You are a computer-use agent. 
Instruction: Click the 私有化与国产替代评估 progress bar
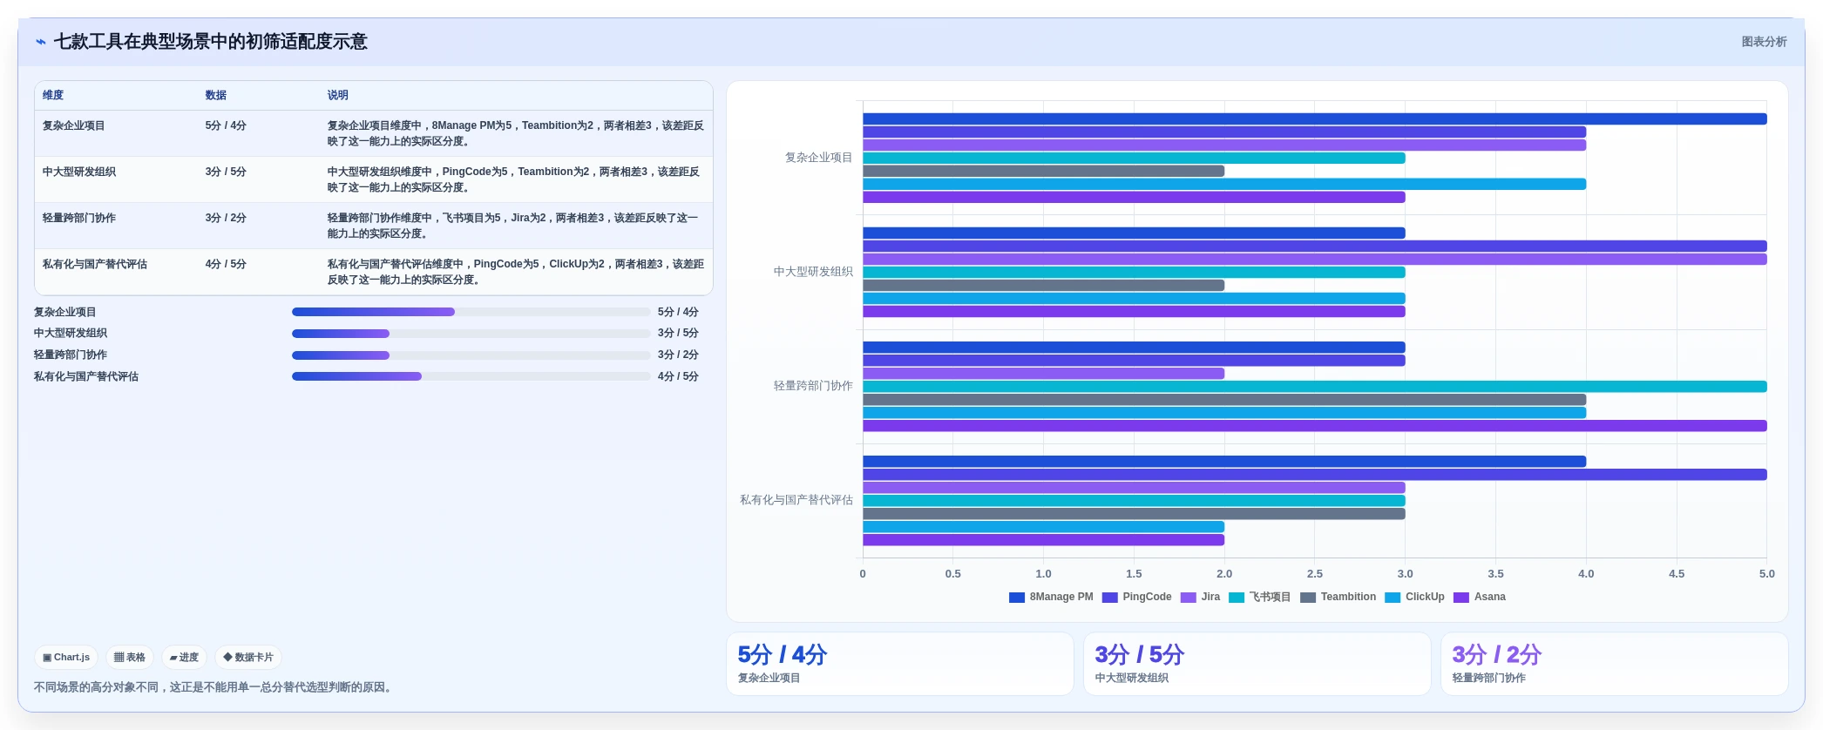471,376
